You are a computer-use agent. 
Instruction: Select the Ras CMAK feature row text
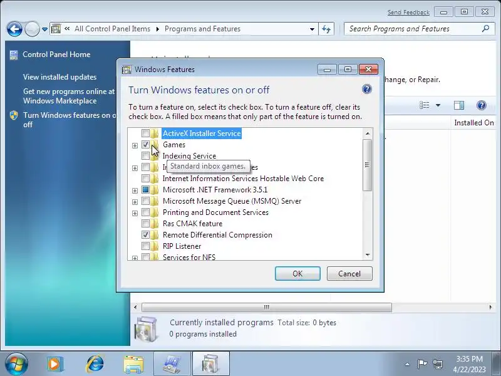[192, 224]
